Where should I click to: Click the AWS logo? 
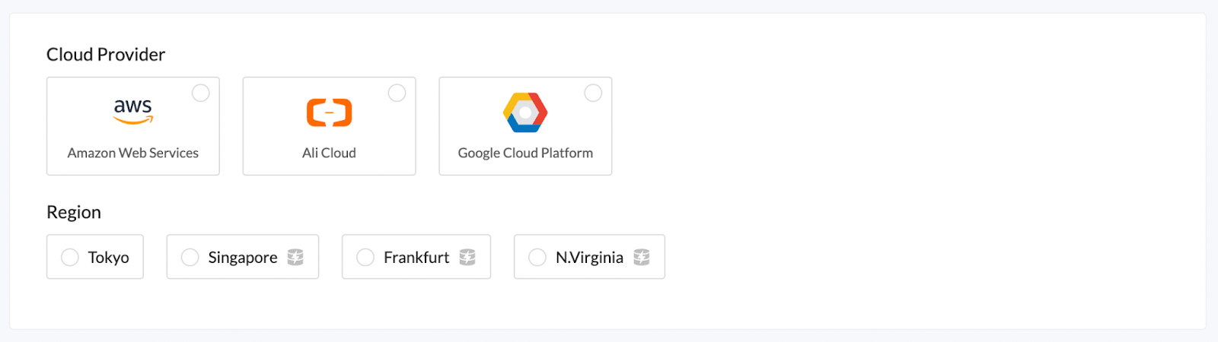click(x=133, y=110)
